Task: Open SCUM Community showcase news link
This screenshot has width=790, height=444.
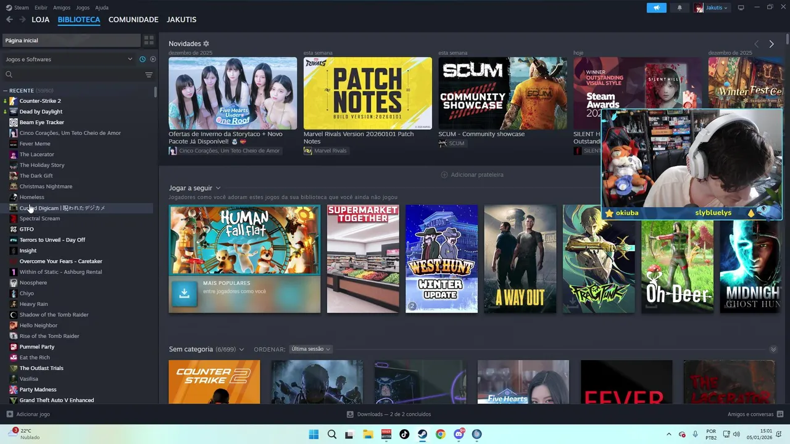Action: coord(481,134)
